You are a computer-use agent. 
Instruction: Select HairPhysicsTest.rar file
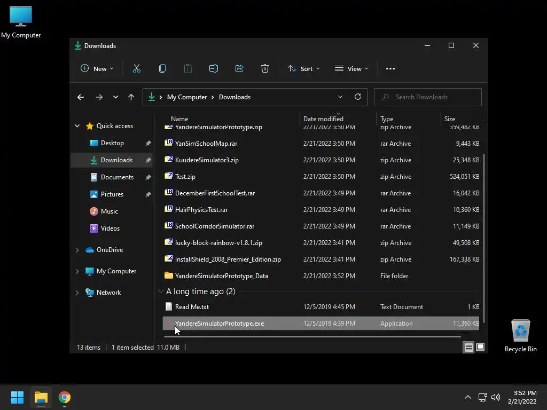pos(321,209)
